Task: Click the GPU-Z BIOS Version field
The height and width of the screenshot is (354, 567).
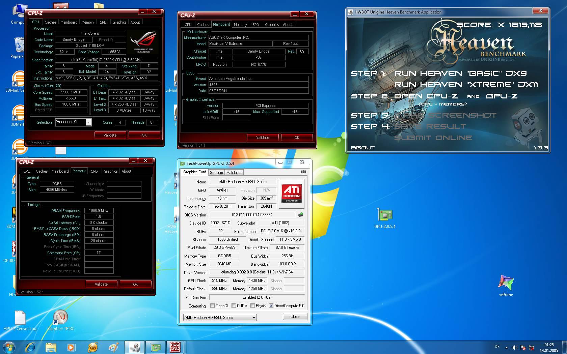Action: [252, 215]
